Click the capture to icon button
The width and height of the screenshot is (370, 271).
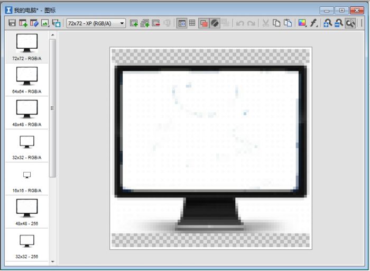click(x=56, y=23)
